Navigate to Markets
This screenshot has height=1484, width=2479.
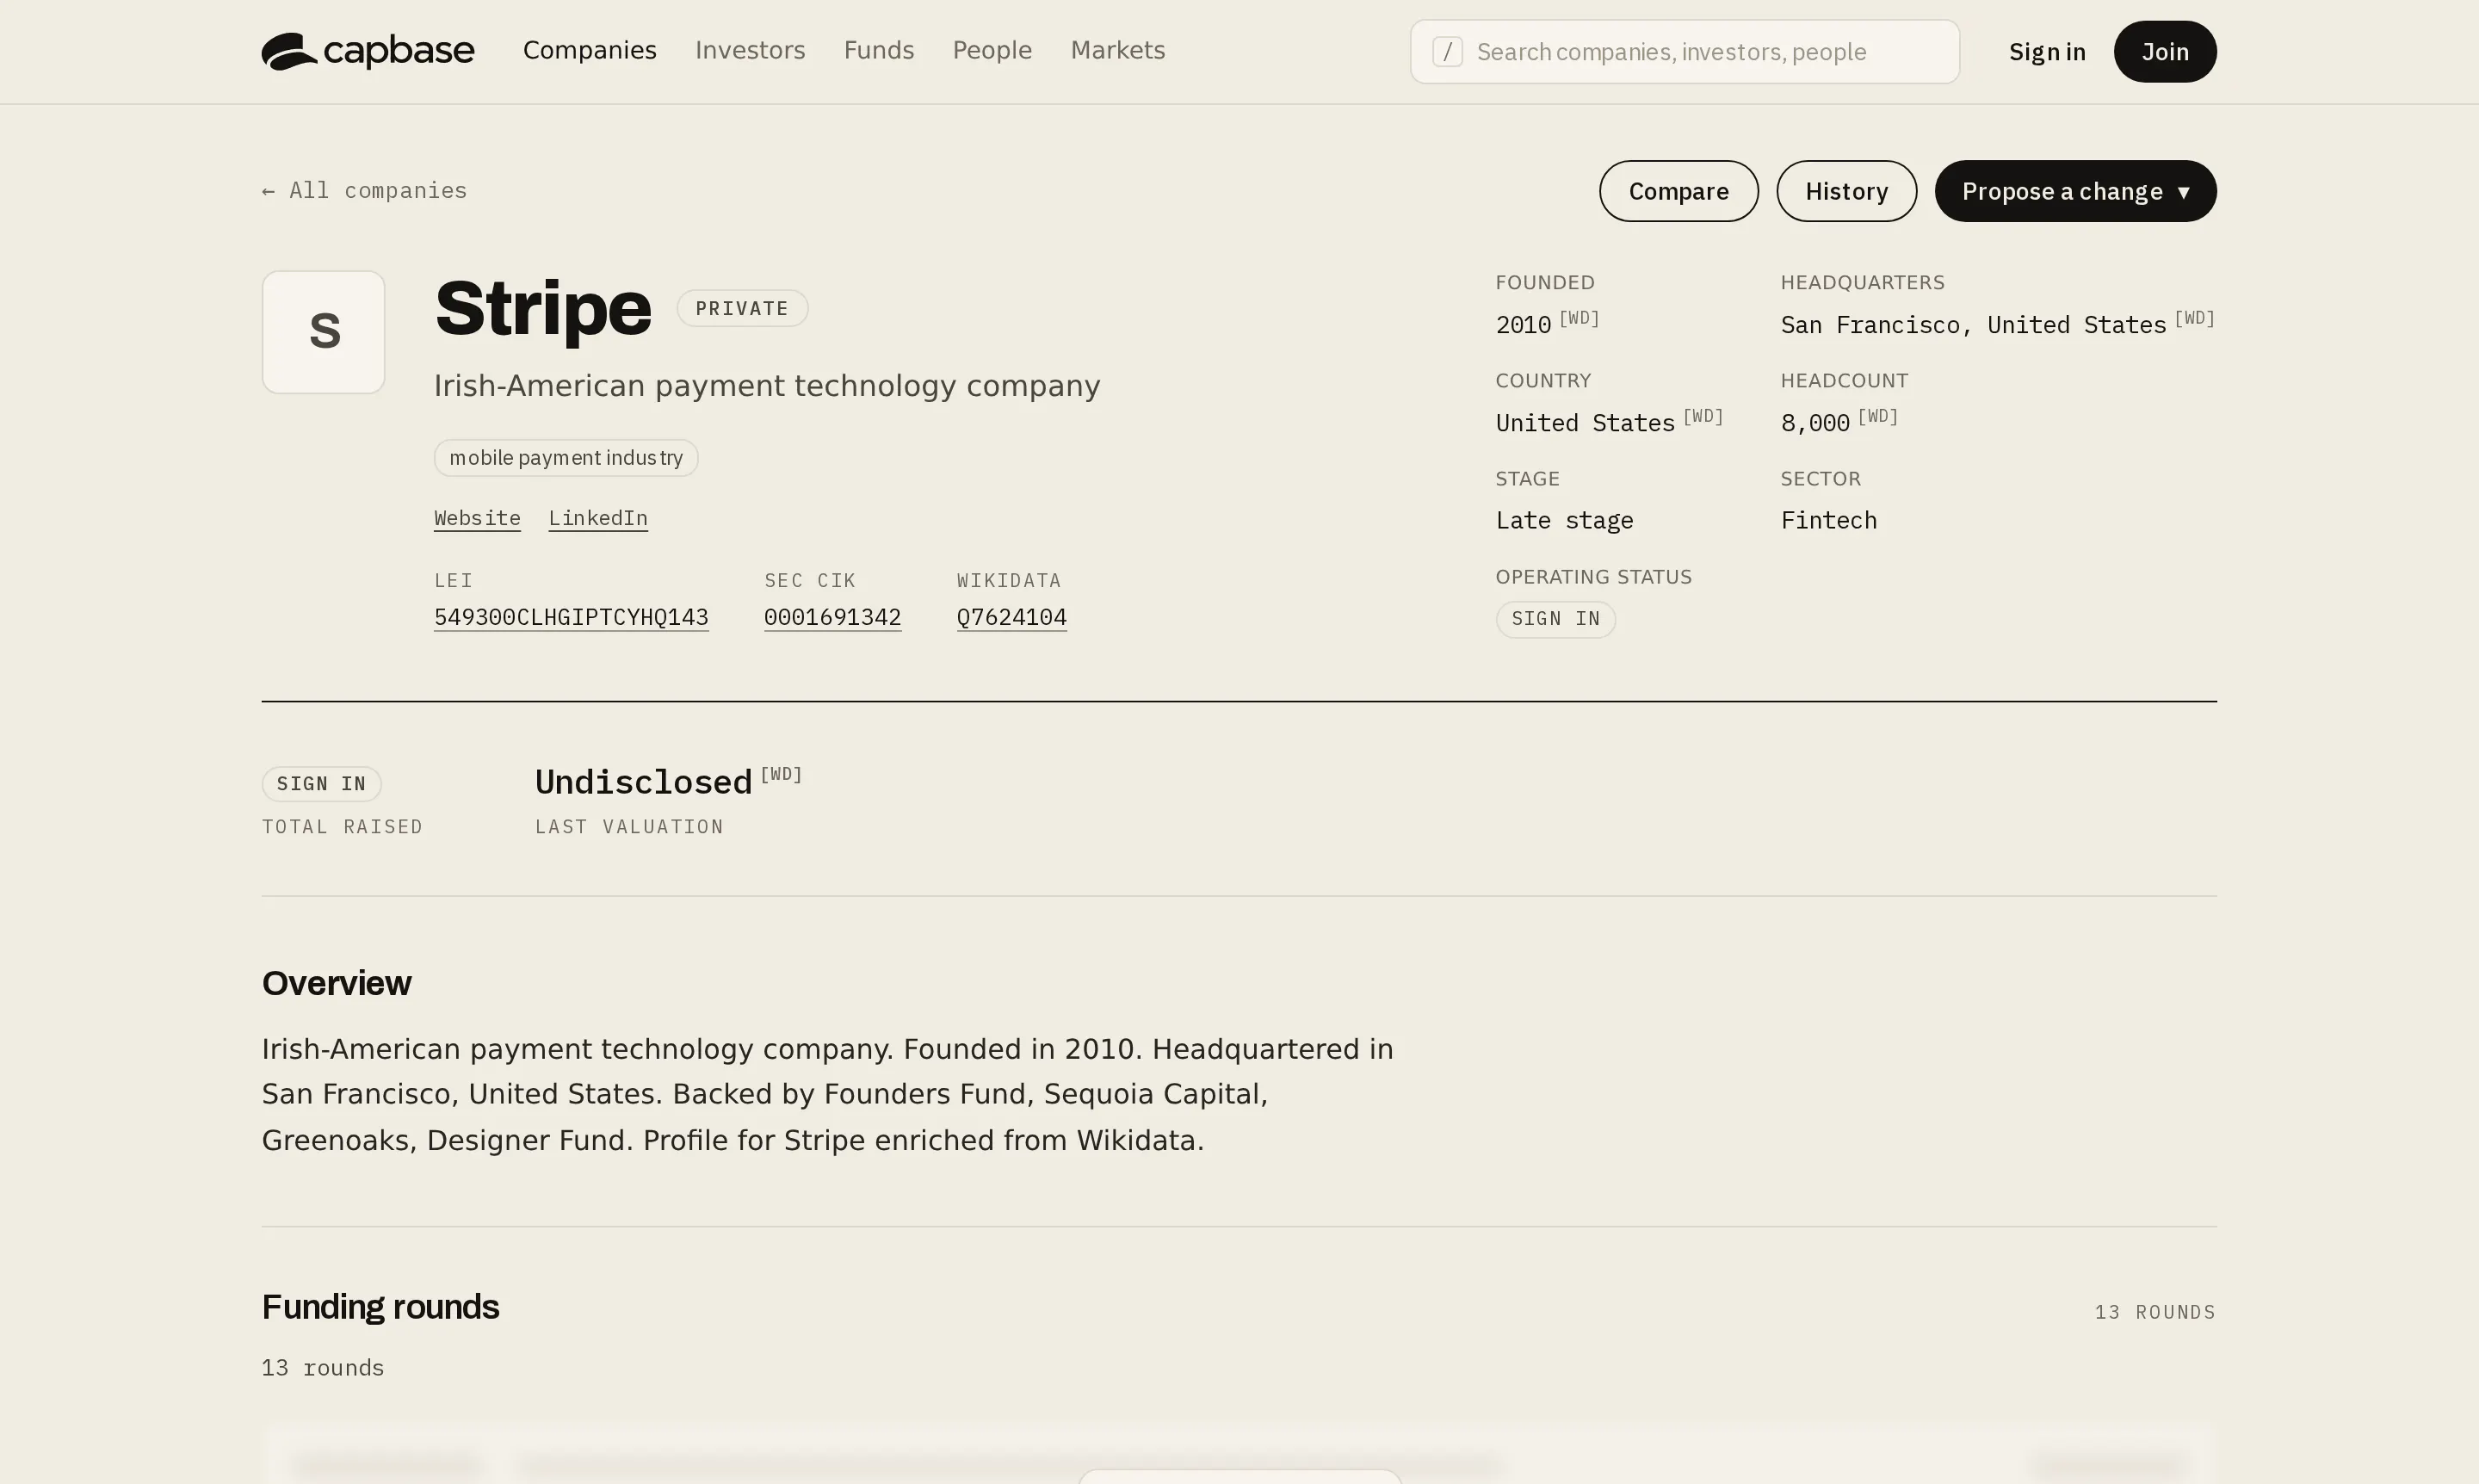click(x=1118, y=50)
